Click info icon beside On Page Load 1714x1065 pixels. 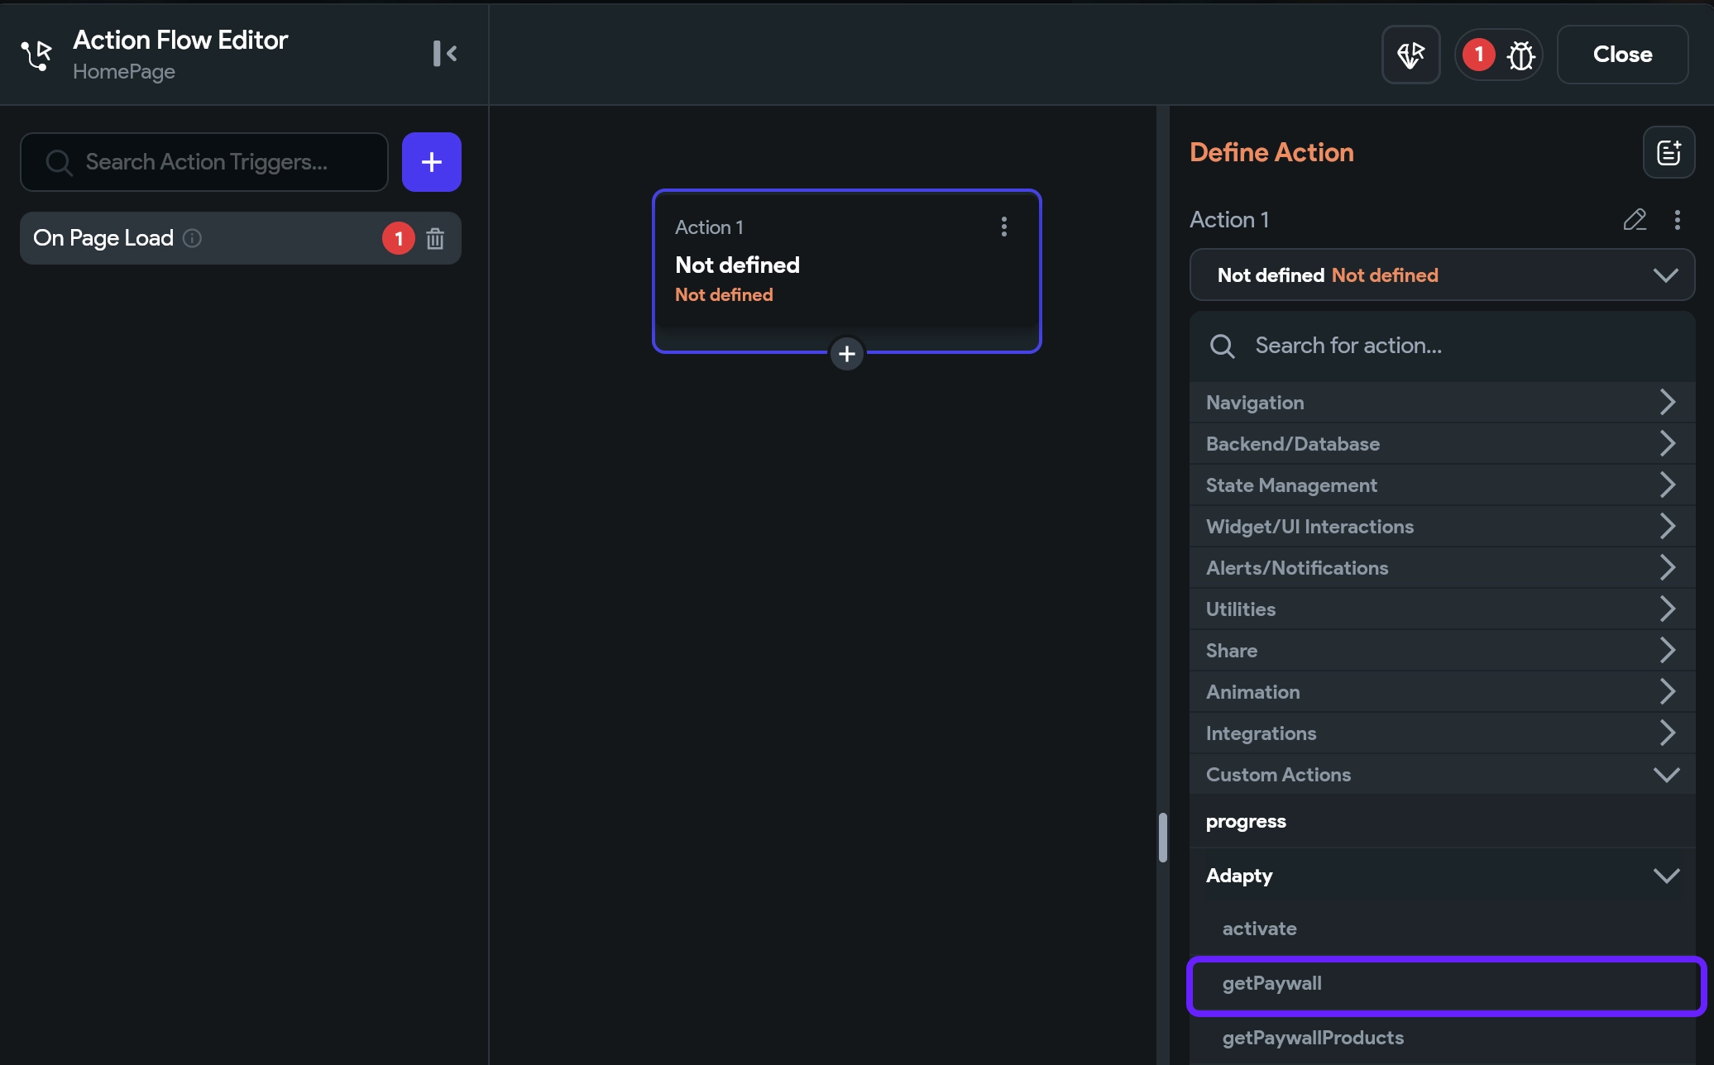click(192, 238)
